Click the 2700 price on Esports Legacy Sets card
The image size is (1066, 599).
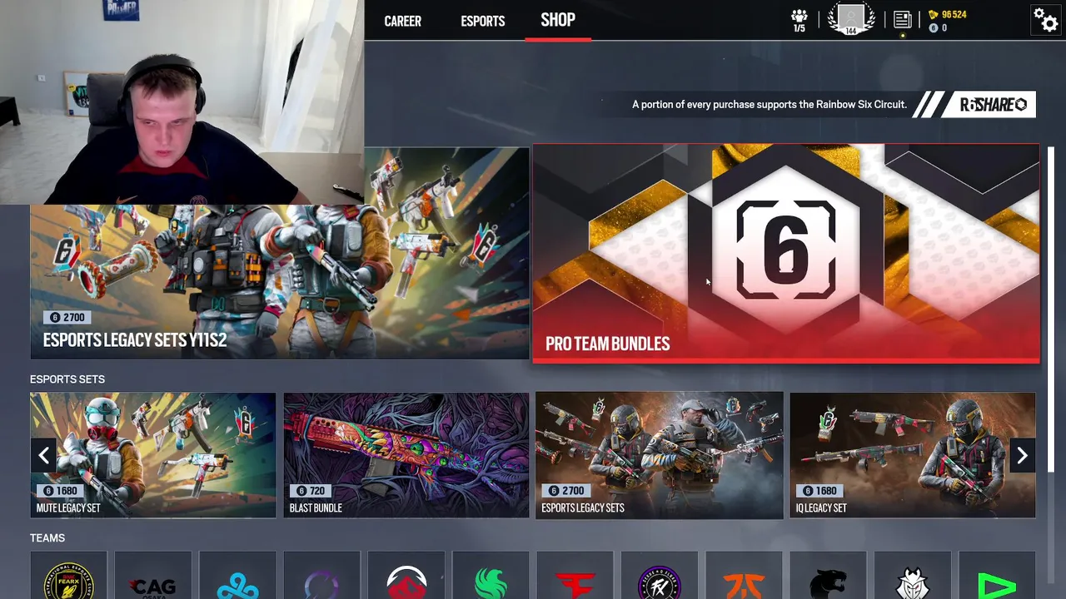point(566,491)
